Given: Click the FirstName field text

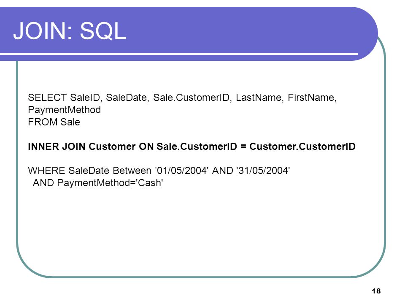Looking at the screenshot, I should point(312,98).
